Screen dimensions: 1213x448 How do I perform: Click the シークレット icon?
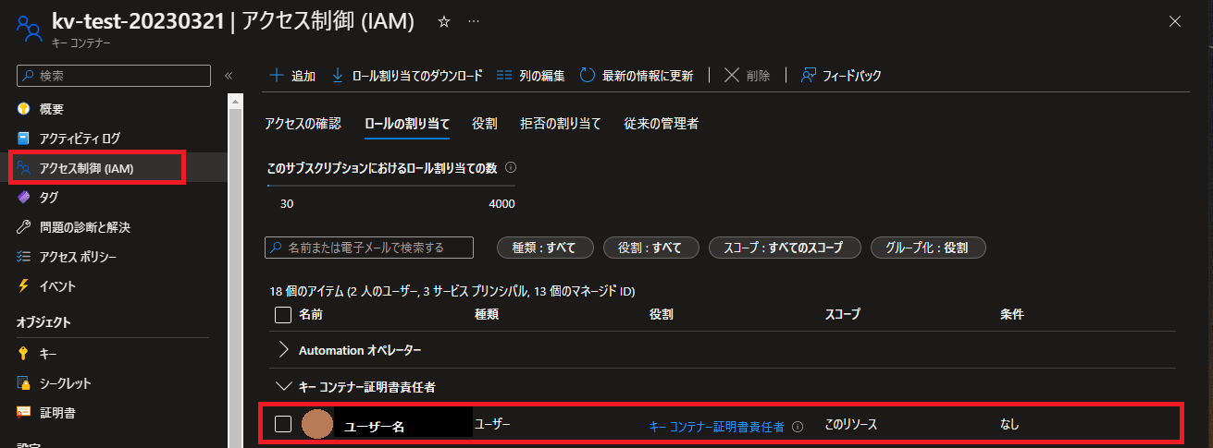coord(24,382)
